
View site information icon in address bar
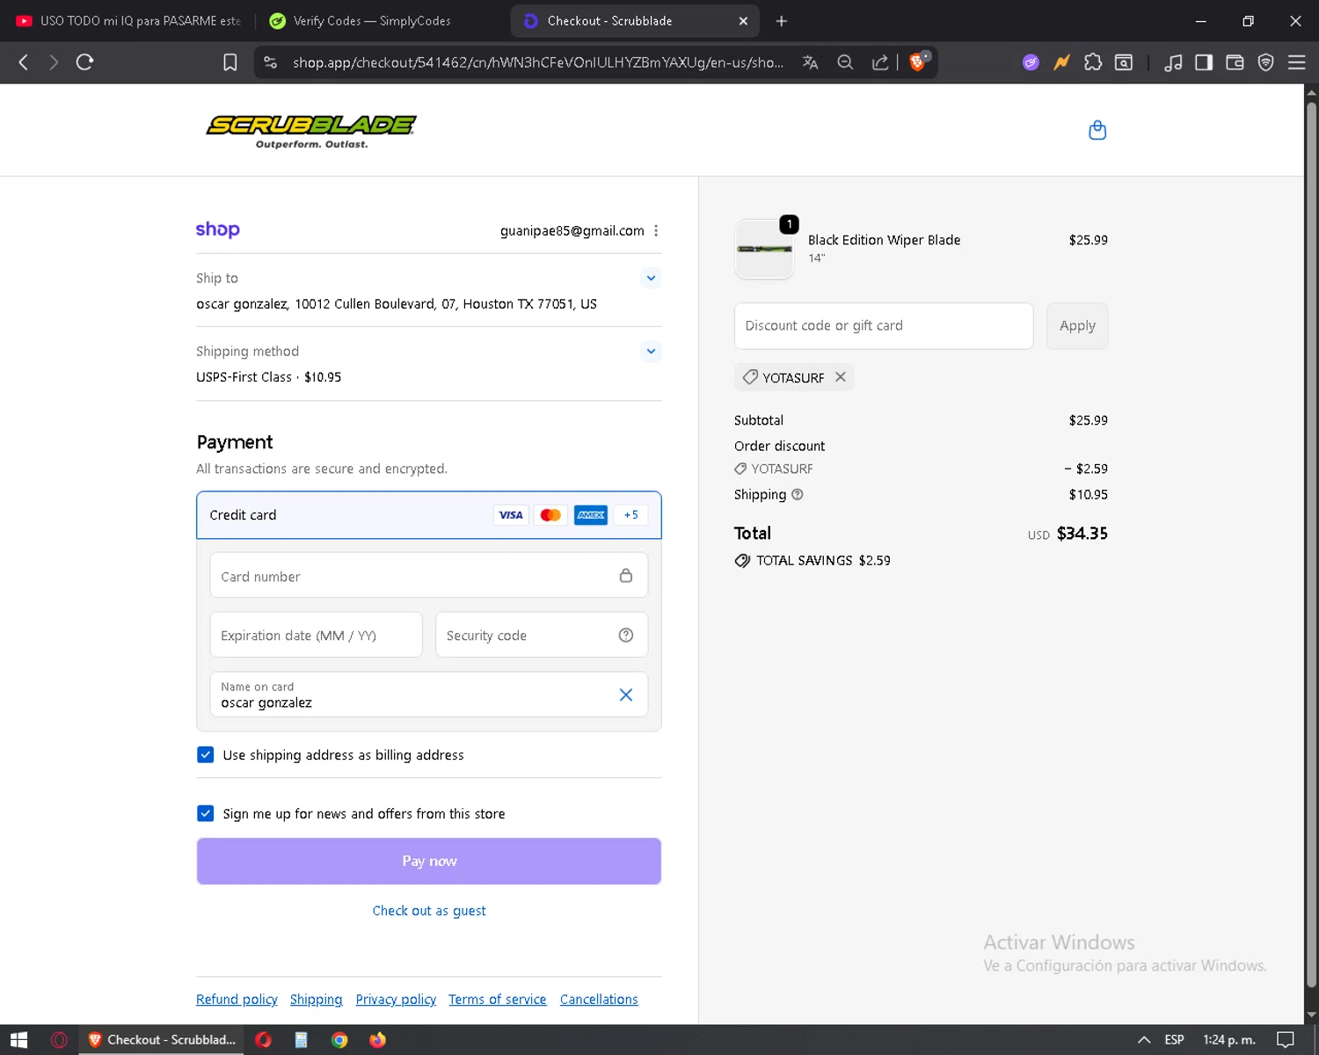pos(271,62)
